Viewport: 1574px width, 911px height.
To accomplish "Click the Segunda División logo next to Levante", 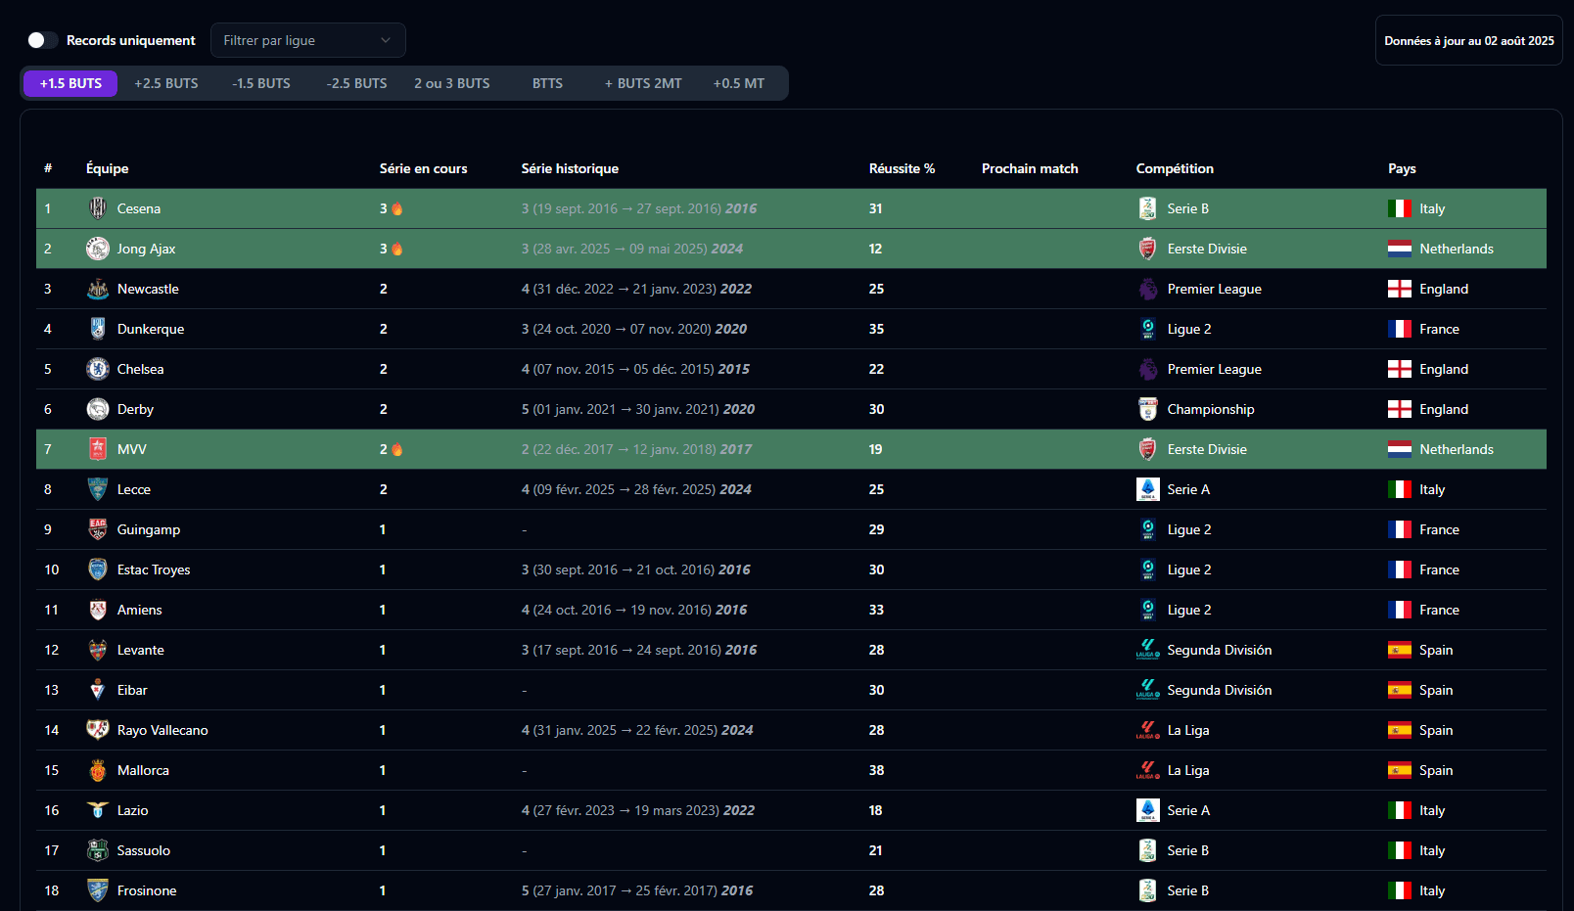I will pos(1147,650).
